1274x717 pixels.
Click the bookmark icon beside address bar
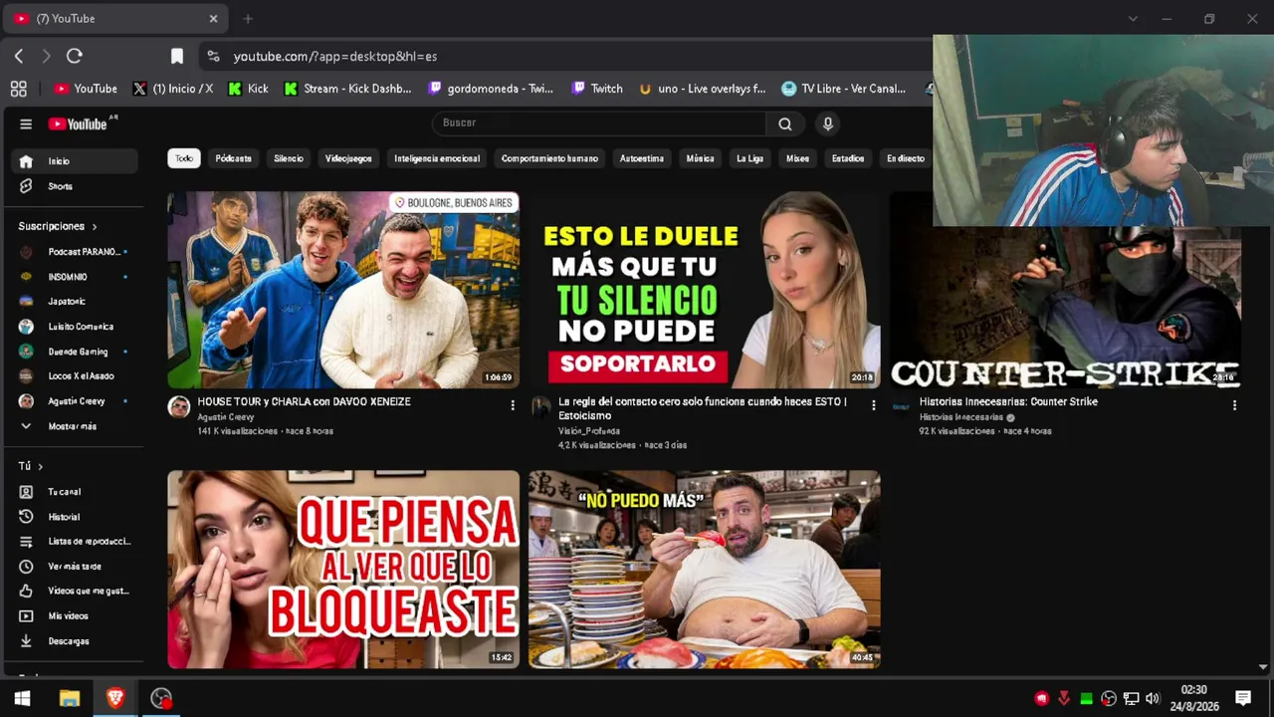click(177, 57)
